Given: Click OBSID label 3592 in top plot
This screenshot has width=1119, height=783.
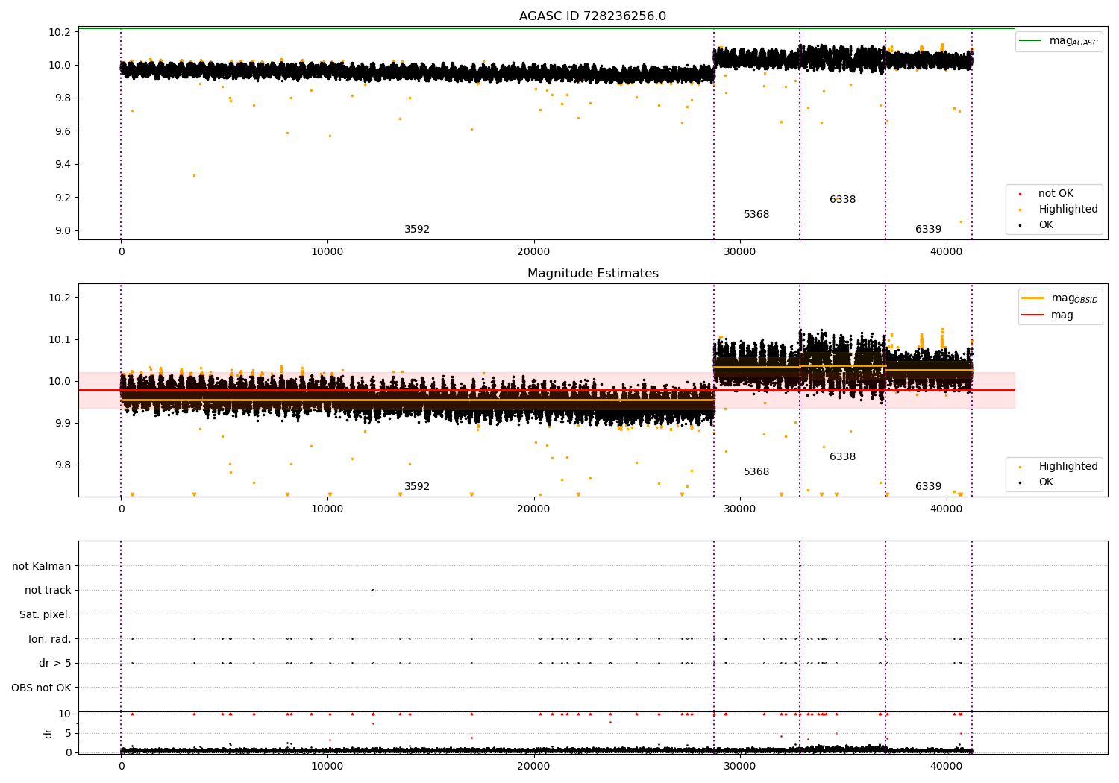Looking at the screenshot, I should (x=417, y=230).
